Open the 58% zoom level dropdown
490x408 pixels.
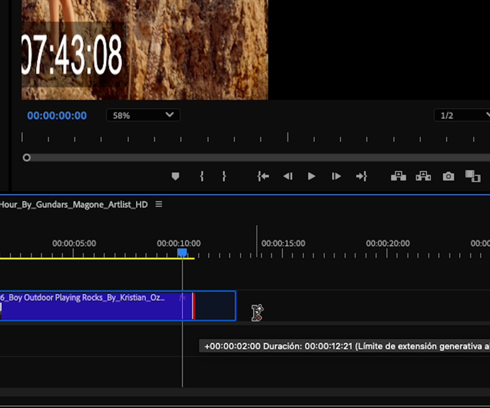click(x=143, y=115)
